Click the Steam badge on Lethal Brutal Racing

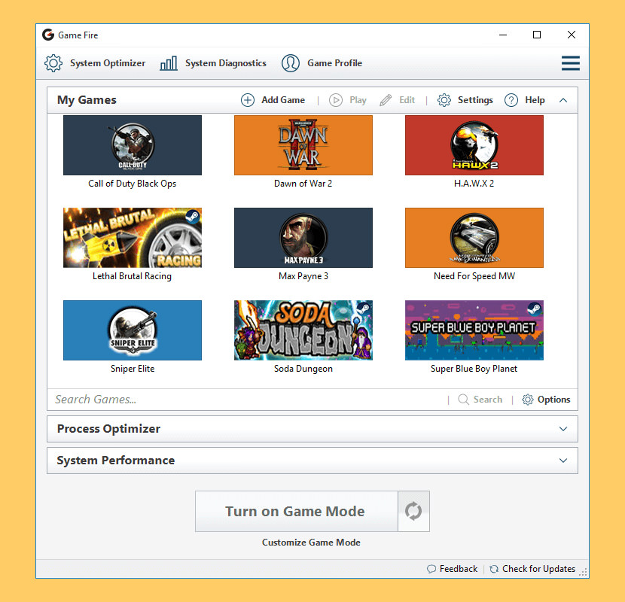[193, 216]
